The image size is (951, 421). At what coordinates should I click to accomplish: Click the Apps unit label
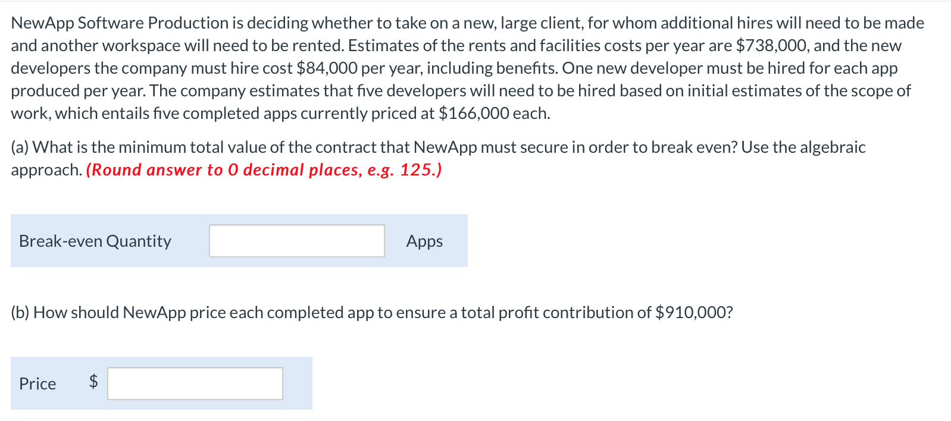pyautogui.click(x=423, y=241)
